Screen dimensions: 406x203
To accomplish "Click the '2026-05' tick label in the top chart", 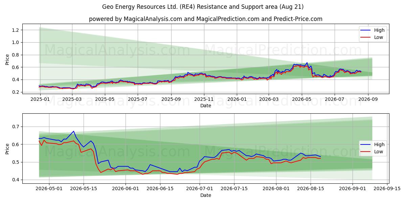I will (301, 99).
